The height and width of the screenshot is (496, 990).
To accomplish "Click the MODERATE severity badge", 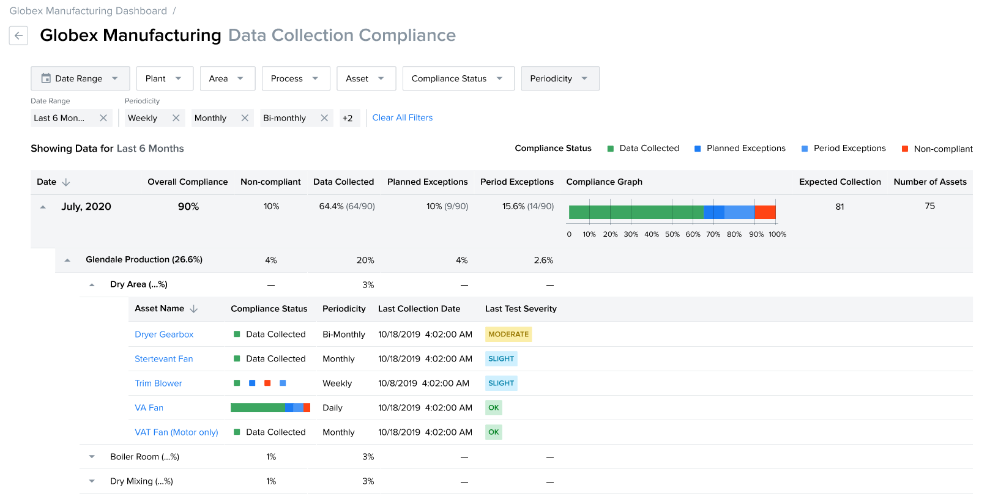I will click(508, 335).
